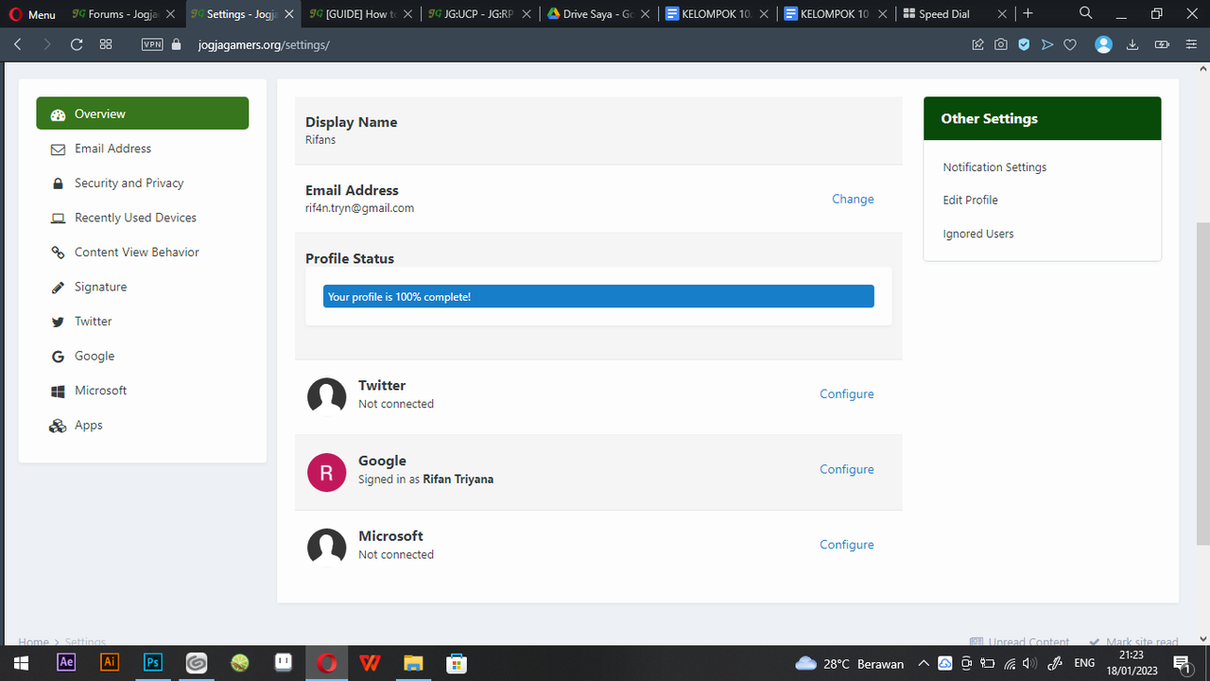Image resolution: width=1210 pixels, height=681 pixels.
Task: Open the browser downloads icon
Action: point(1132,44)
